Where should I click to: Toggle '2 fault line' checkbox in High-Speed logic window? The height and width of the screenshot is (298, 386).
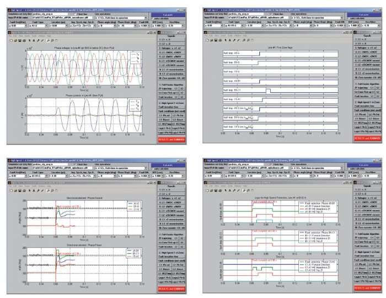click(271, 164)
